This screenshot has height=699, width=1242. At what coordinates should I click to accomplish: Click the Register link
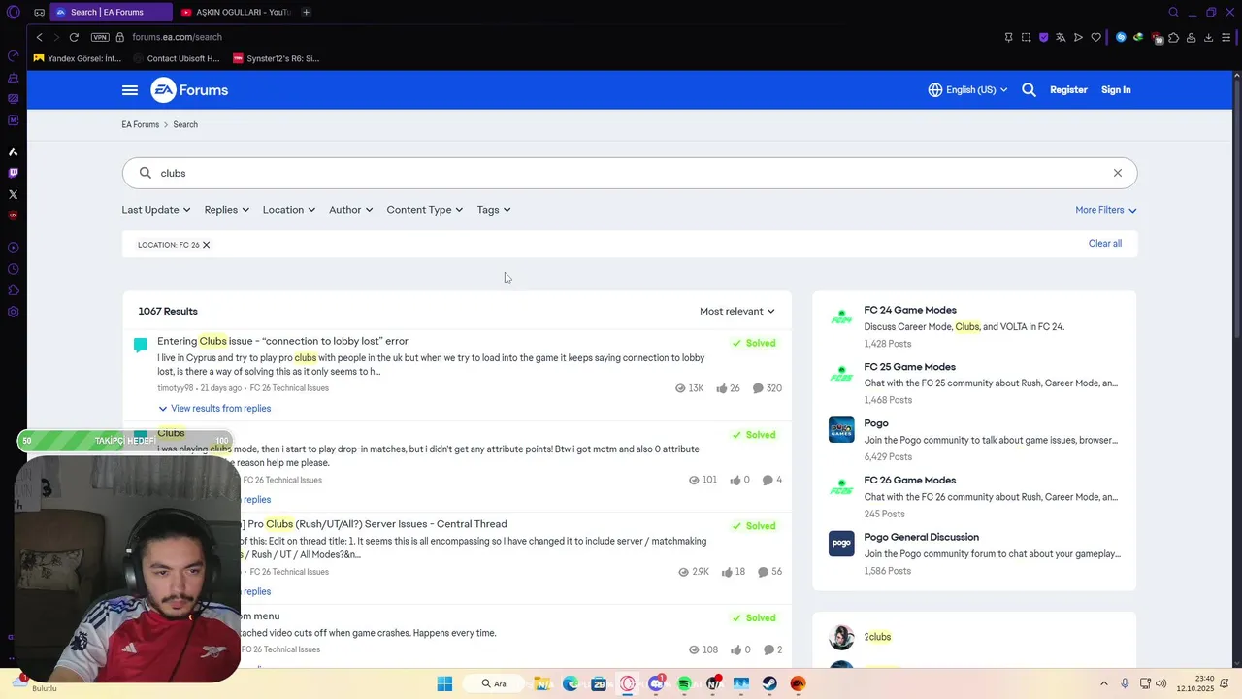pos(1068,90)
